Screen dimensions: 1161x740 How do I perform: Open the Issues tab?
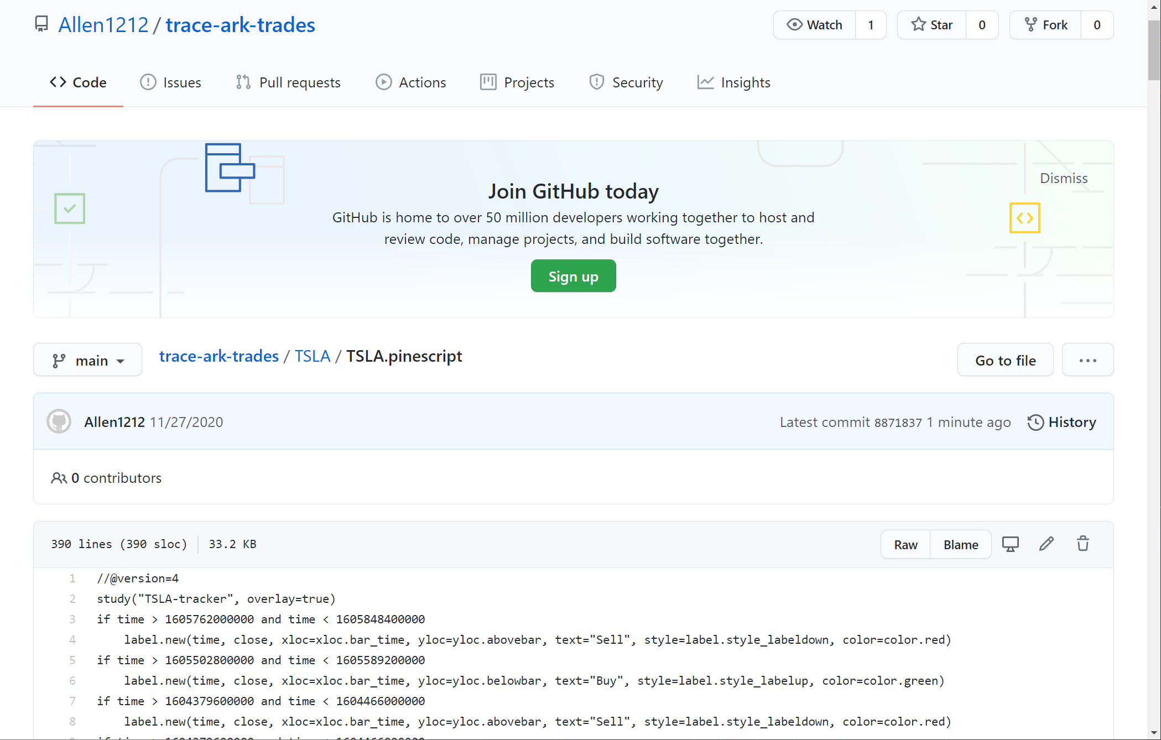click(x=170, y=82)
